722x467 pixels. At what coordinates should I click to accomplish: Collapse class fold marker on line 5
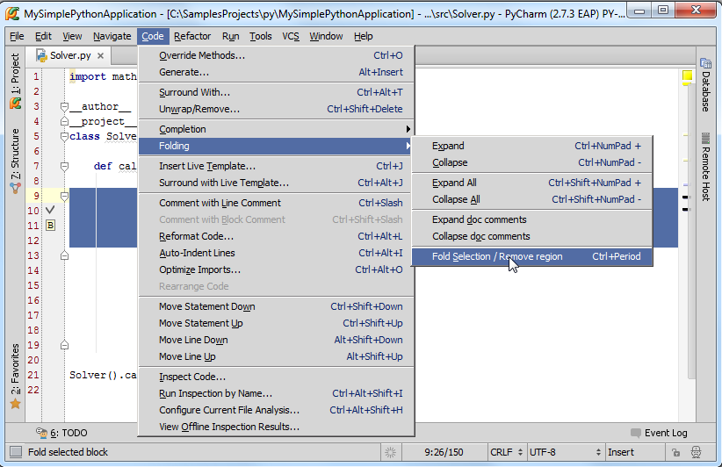click(x=64, y=136)
